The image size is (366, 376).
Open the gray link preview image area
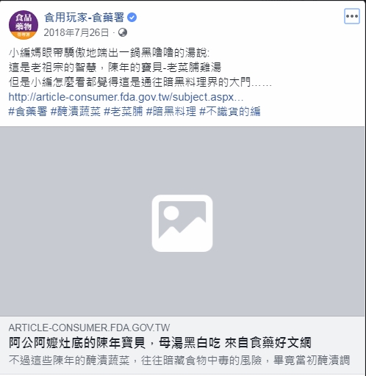[182, 221]
